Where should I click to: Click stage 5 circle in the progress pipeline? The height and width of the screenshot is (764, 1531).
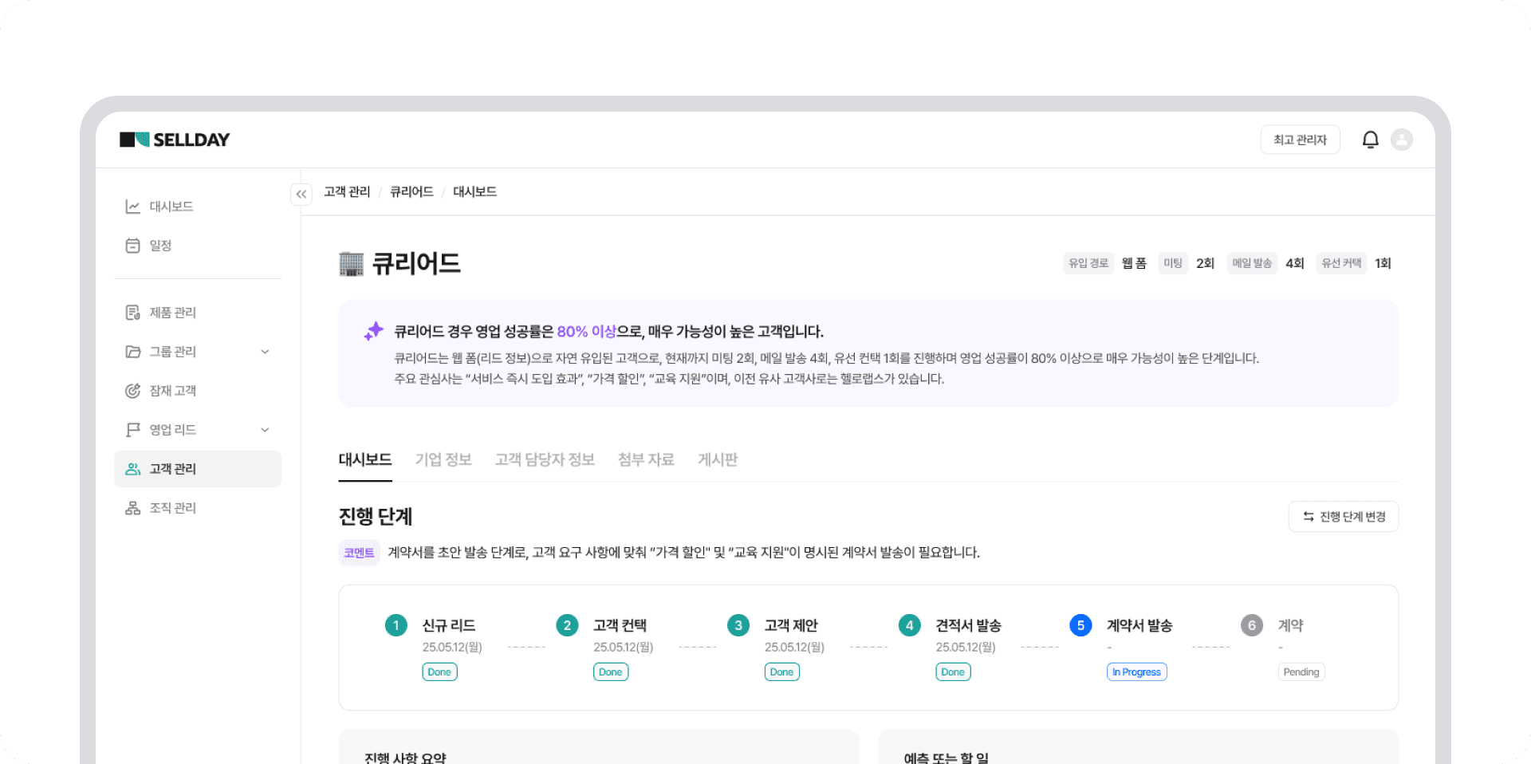point(1080,625)
